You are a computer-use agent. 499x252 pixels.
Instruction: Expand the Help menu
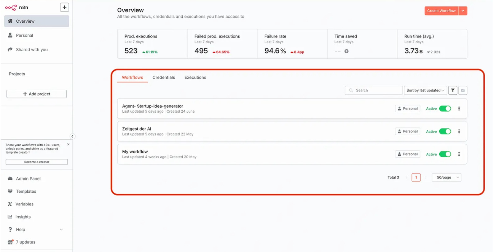pos(37,229)
